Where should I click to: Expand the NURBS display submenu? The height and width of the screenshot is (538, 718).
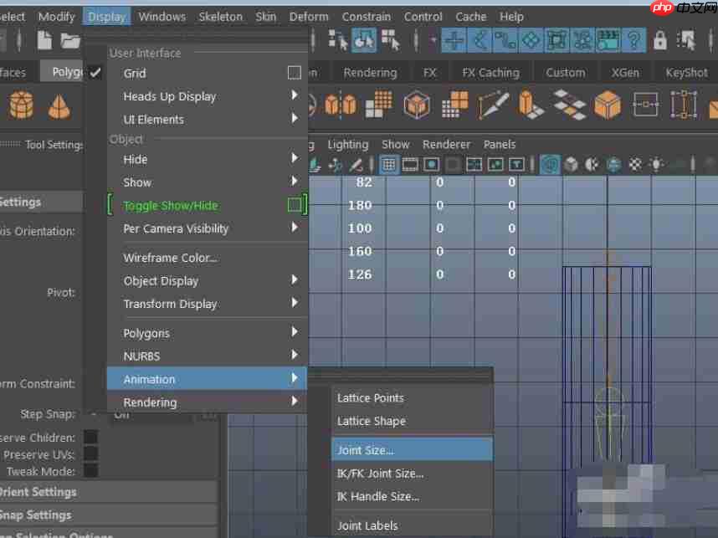(208, 356)
